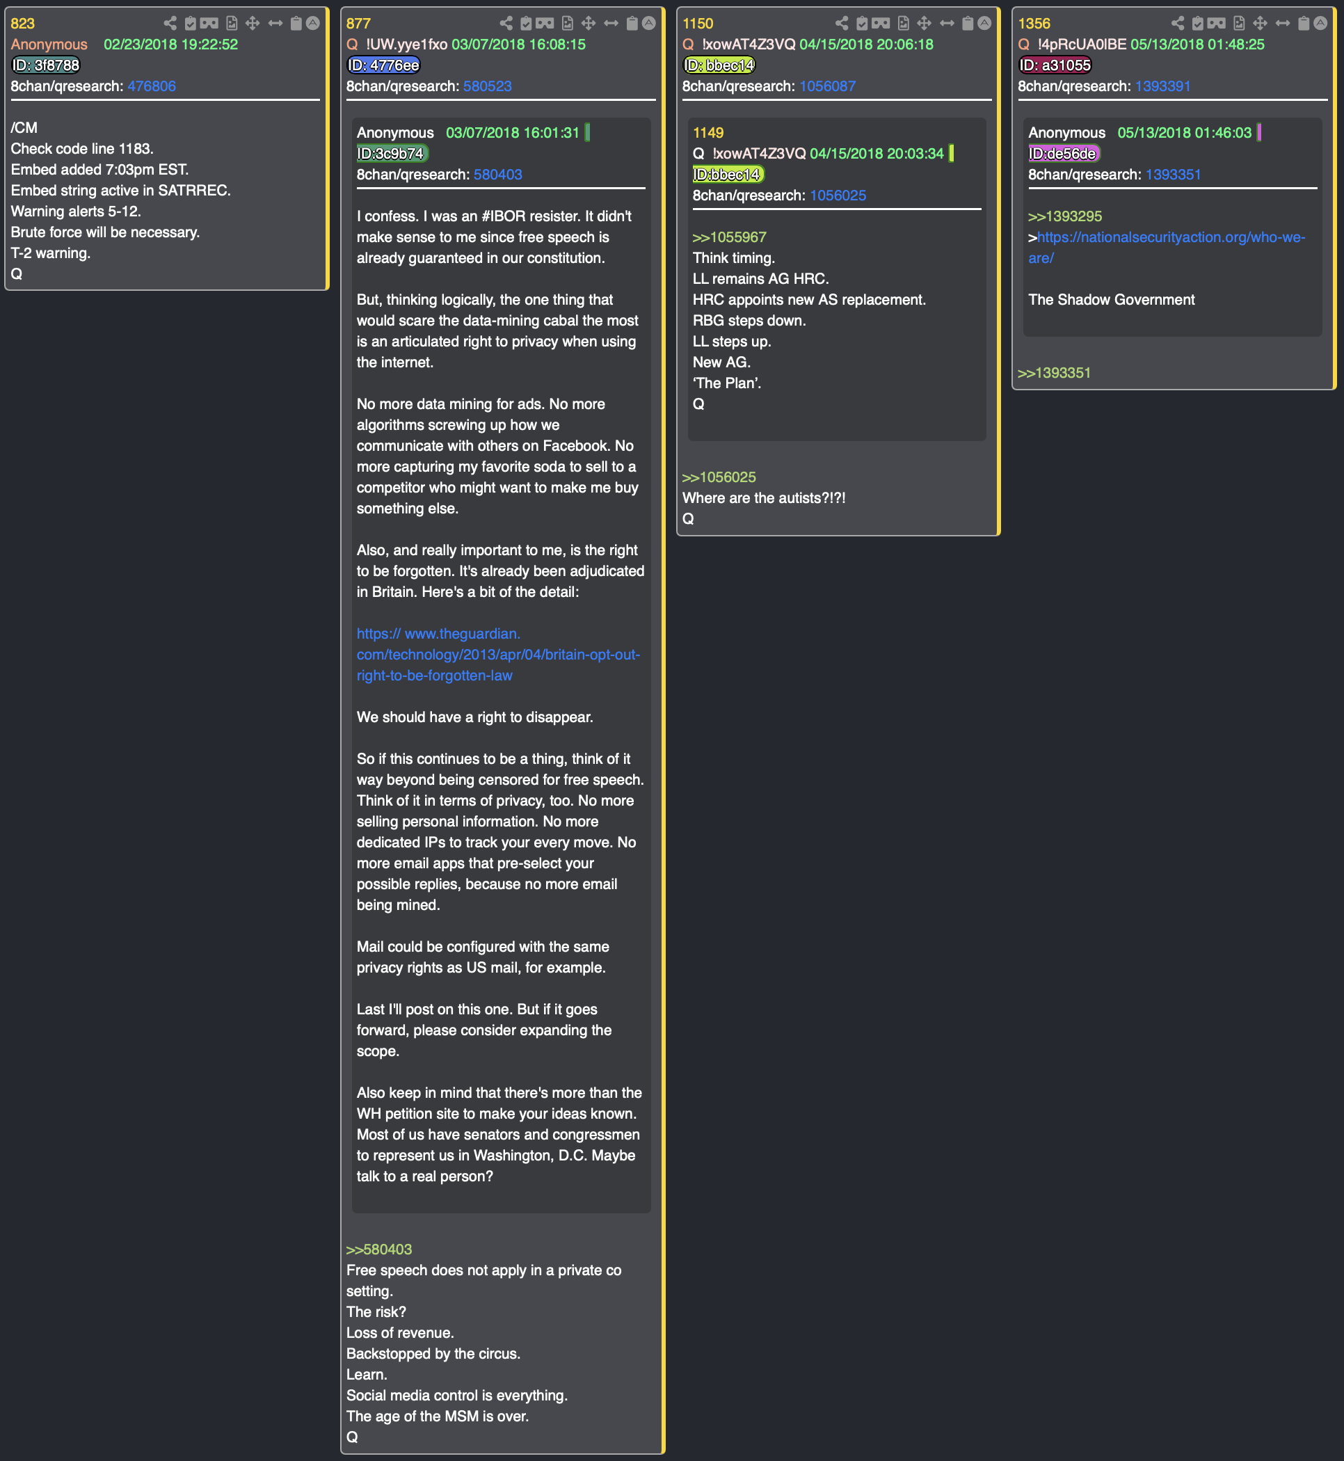The width and height of the screenshot is (1344, 1461).
Task: Click green ID badge 3c9b74
Action: (392, 154)
